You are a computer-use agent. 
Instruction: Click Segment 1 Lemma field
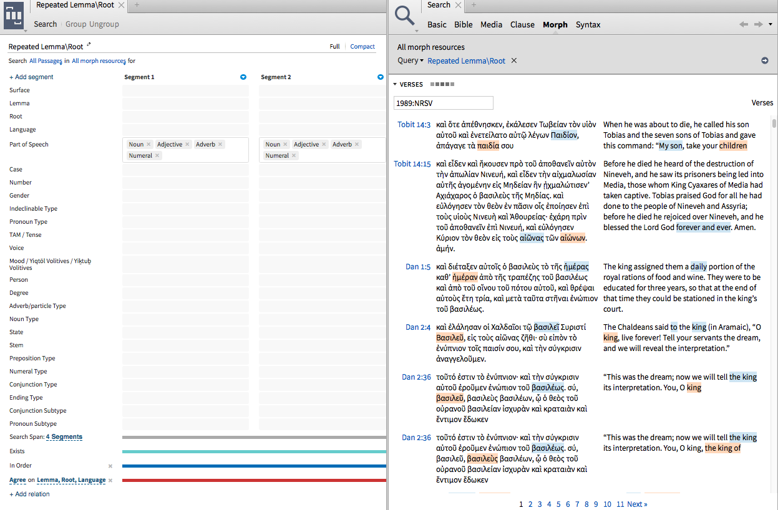(x=185, y=103)
